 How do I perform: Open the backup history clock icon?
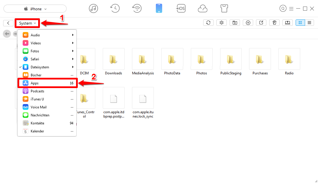(115, 9)
